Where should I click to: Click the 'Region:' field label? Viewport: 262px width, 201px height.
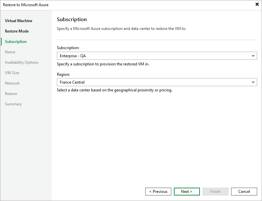point(63,74)
